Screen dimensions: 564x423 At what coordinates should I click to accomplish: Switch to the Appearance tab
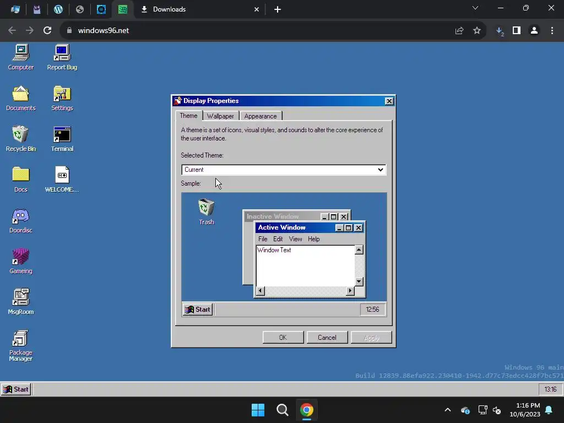[x=261, y=116]
